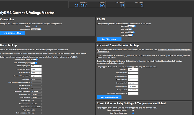Click the Relay state field showing OPEN
Viewport: 194px width, 115px height.
[36, 110]
